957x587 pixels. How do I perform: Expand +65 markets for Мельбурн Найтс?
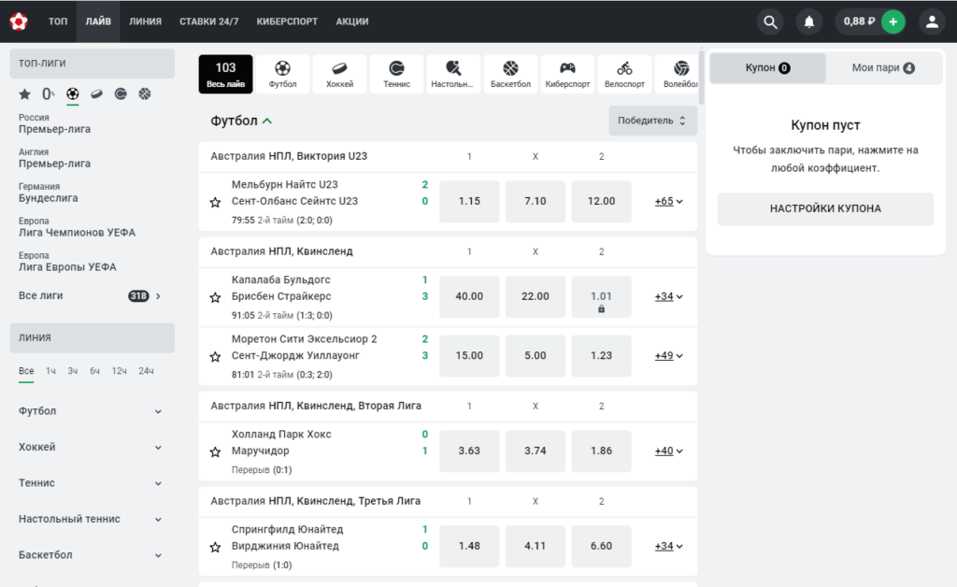tap(668, 201)
